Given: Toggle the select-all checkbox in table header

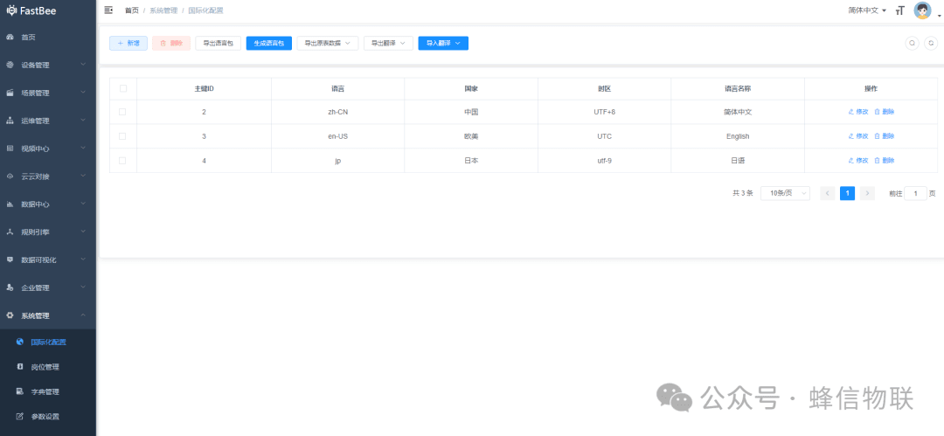Looking at the screenshot, I should (x=123, y=88).
